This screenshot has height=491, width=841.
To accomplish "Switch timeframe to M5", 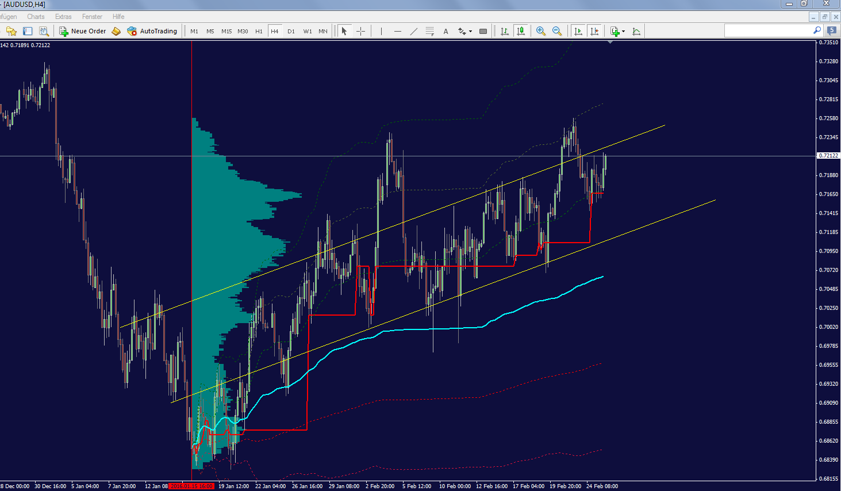I will (x=210, y=31).
